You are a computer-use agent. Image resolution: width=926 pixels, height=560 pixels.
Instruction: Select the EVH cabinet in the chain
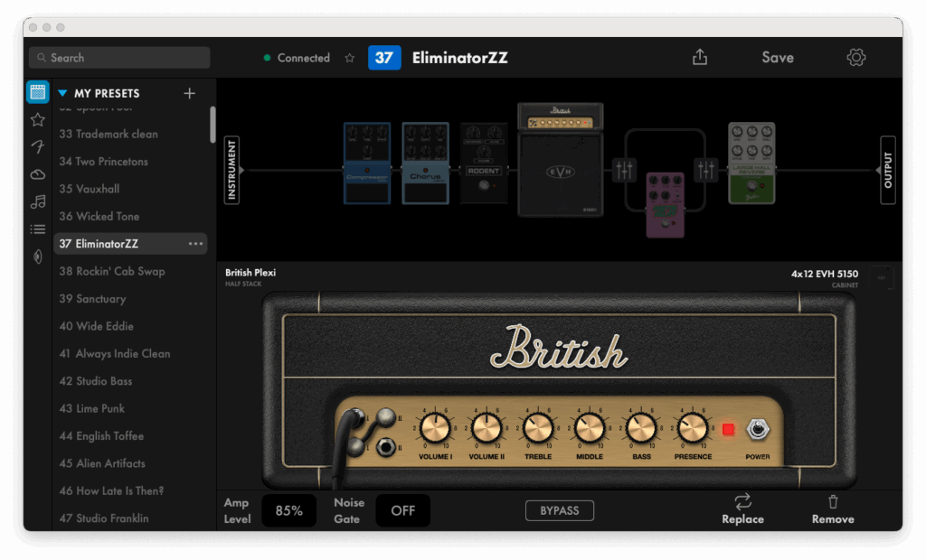[561, 173]
